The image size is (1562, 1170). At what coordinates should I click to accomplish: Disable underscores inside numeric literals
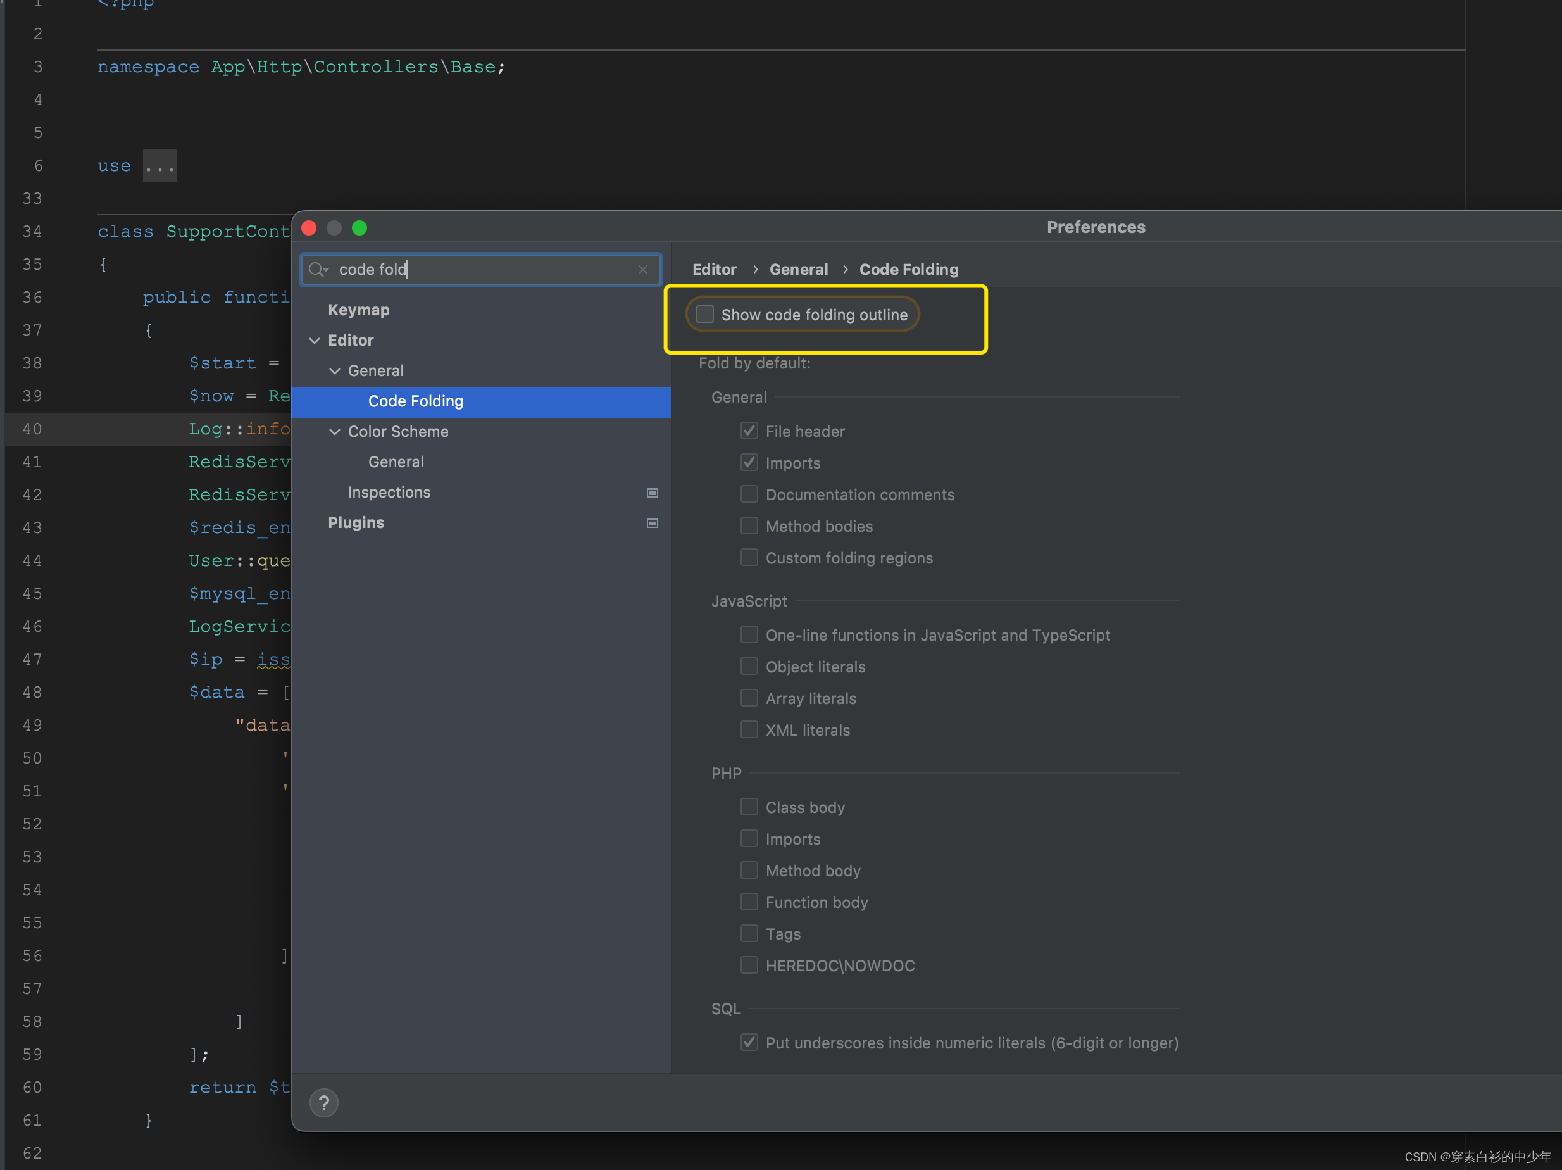[749, 1042]
